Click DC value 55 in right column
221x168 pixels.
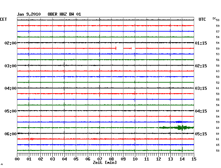[x=218, y=100]
